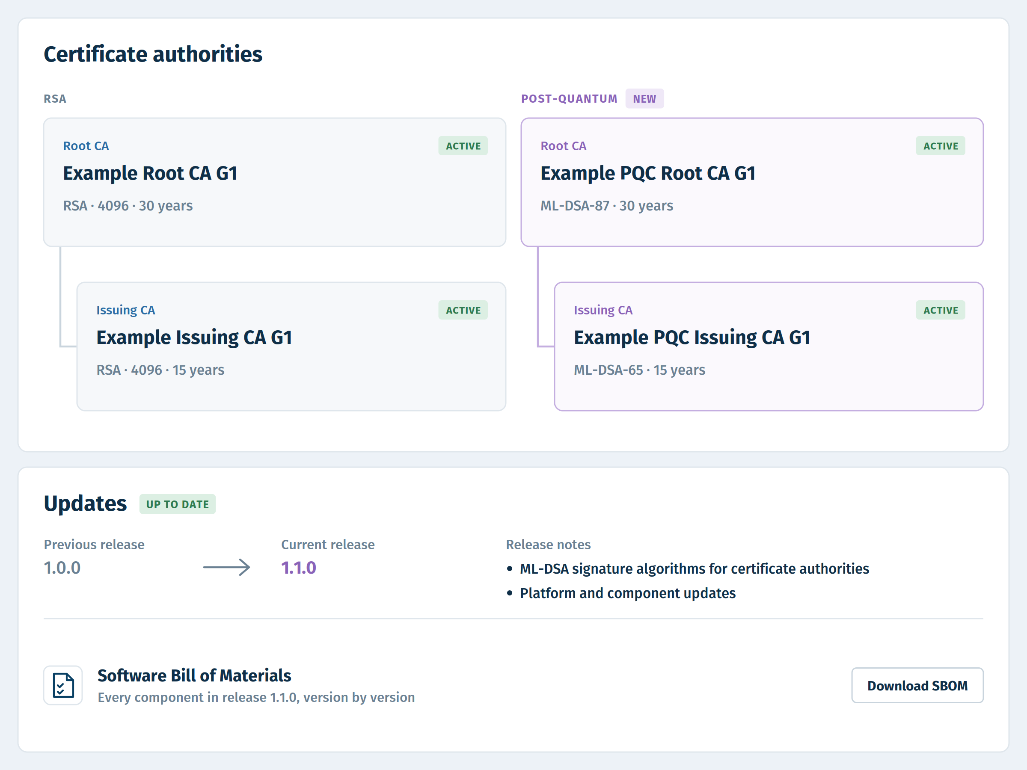Viewport: 1027px width, 770px height.
Task: Open the Example PQC Root CA G1 card
Action: click(x=752, y=182)
